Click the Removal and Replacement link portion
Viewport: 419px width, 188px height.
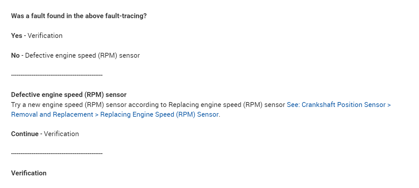pyautogui.click(x=52, y=114)
